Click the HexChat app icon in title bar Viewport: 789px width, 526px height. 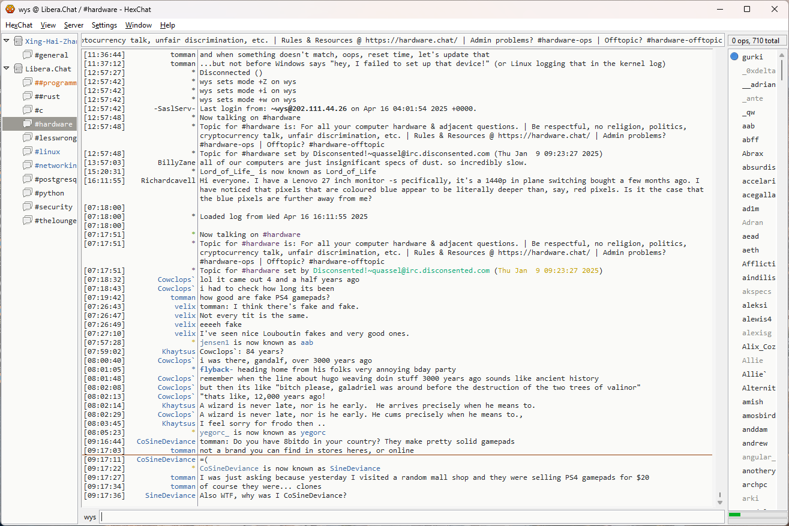click(10, 9)
